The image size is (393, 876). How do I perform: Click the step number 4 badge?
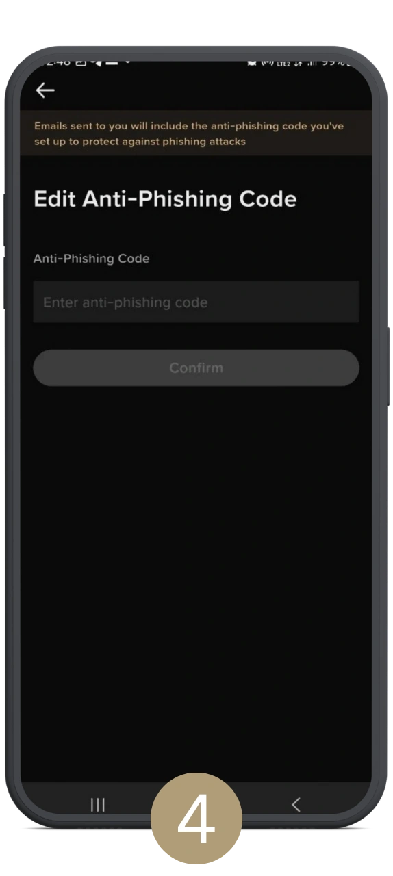point(196,818)
